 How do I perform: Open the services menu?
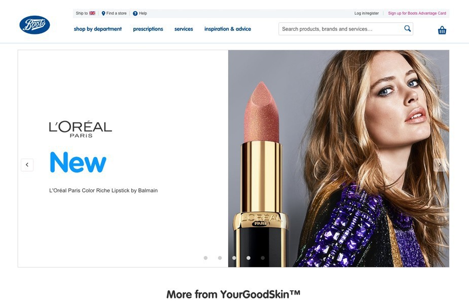[x=184, y=29]
